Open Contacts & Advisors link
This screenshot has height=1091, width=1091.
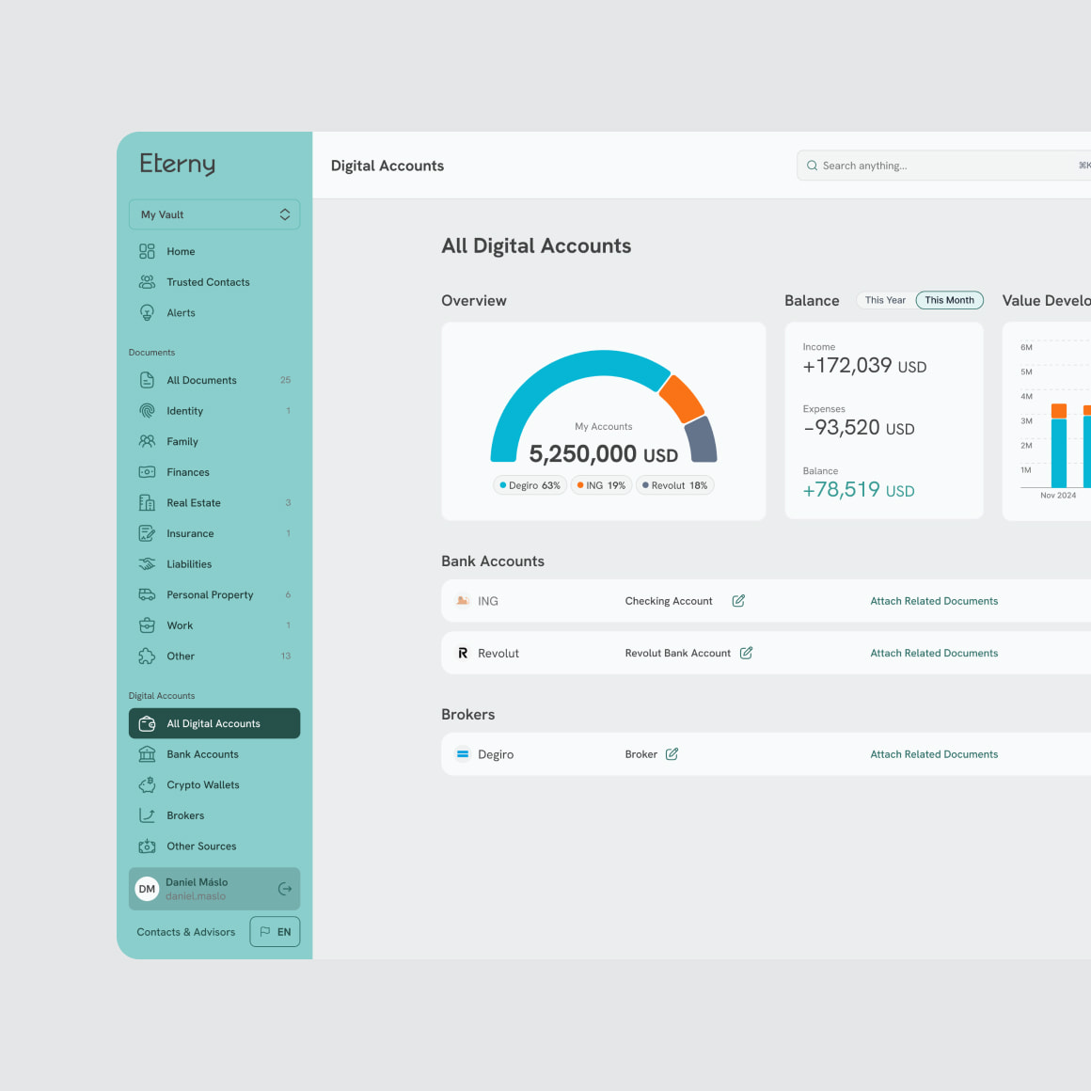[x=186, y=932]
